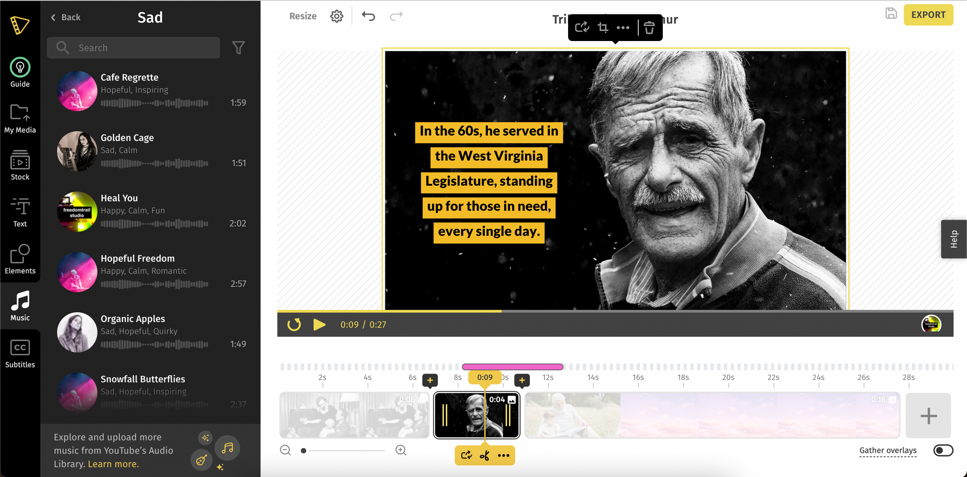Add transition near the 12s marker
The width and height of the screenshot is (967, 477).
point(522,380)
